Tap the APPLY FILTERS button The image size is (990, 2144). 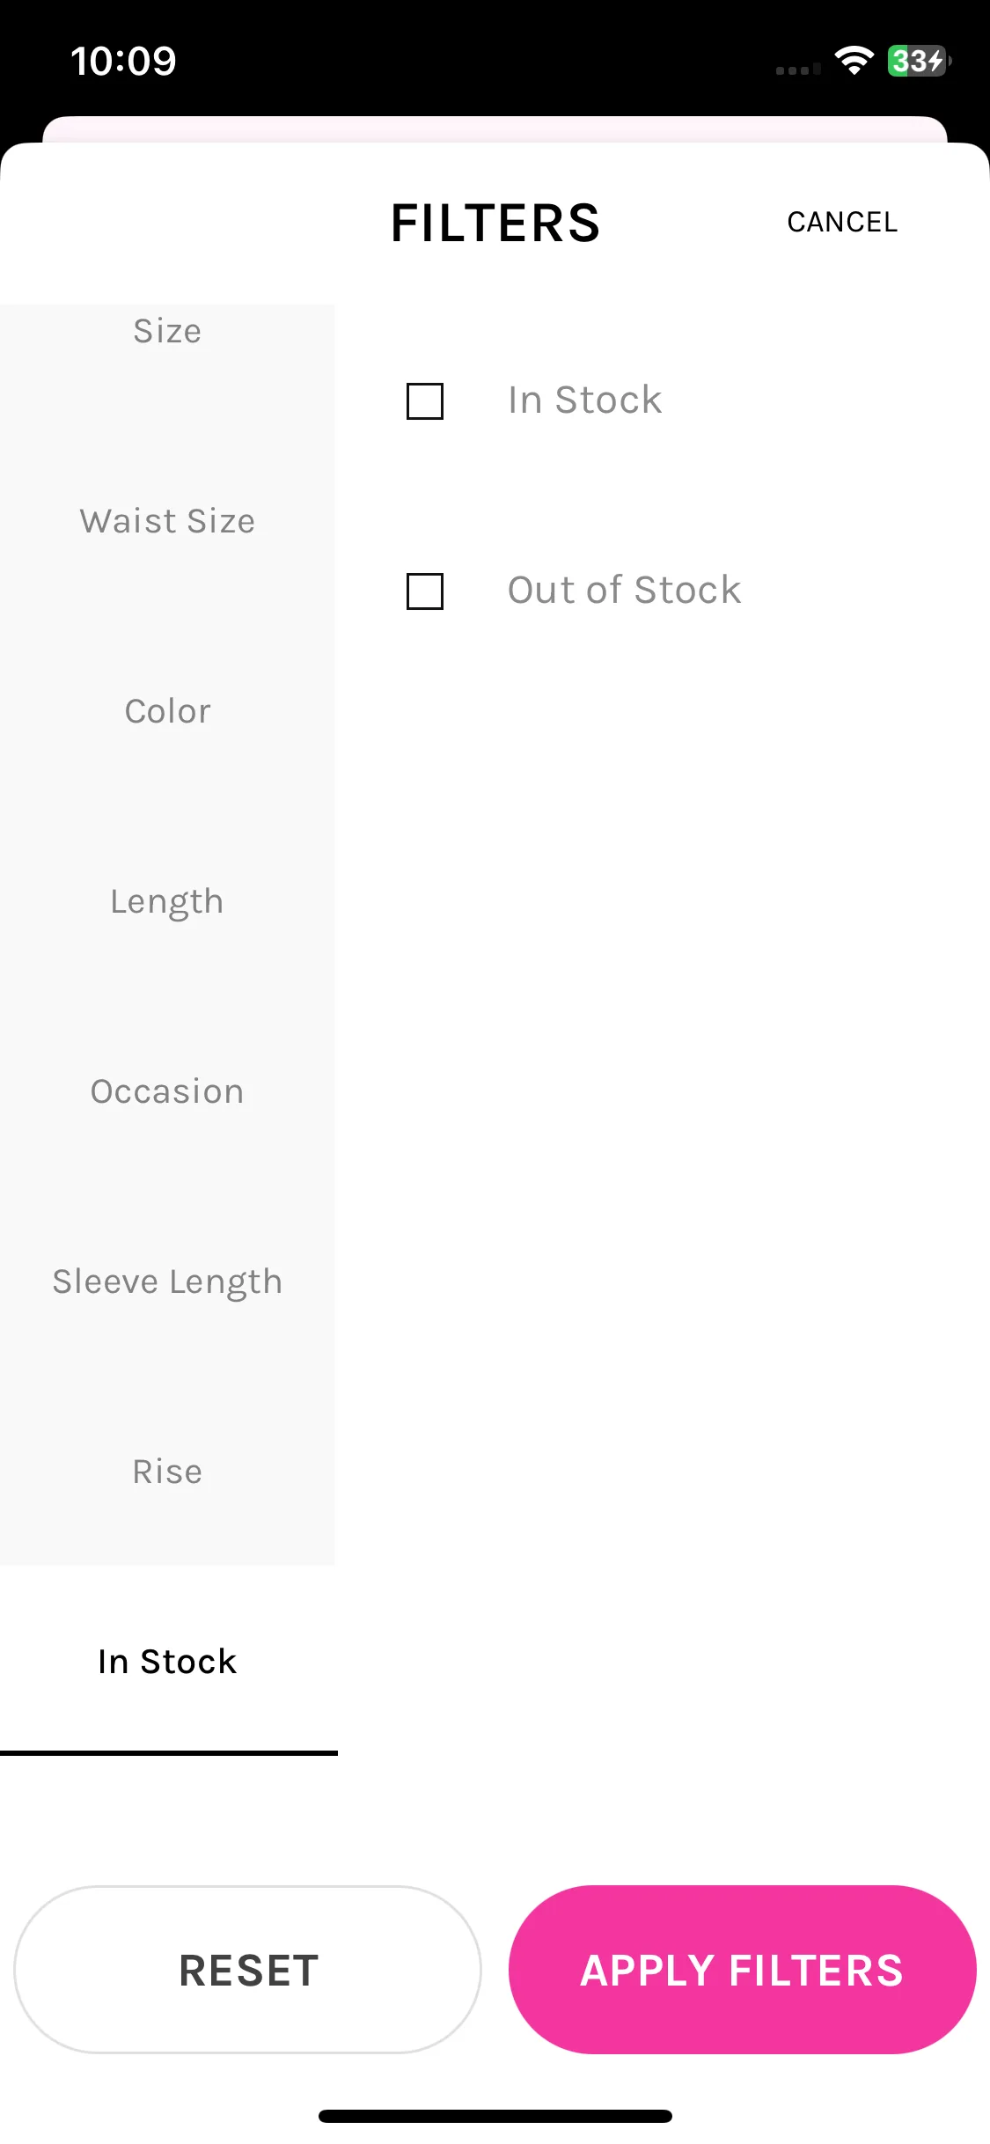tap(742, 1970)
